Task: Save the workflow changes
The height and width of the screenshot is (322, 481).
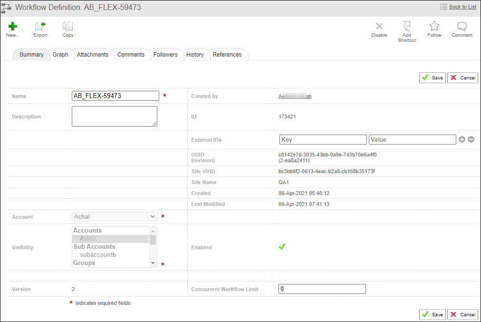Action: (432, 78)
